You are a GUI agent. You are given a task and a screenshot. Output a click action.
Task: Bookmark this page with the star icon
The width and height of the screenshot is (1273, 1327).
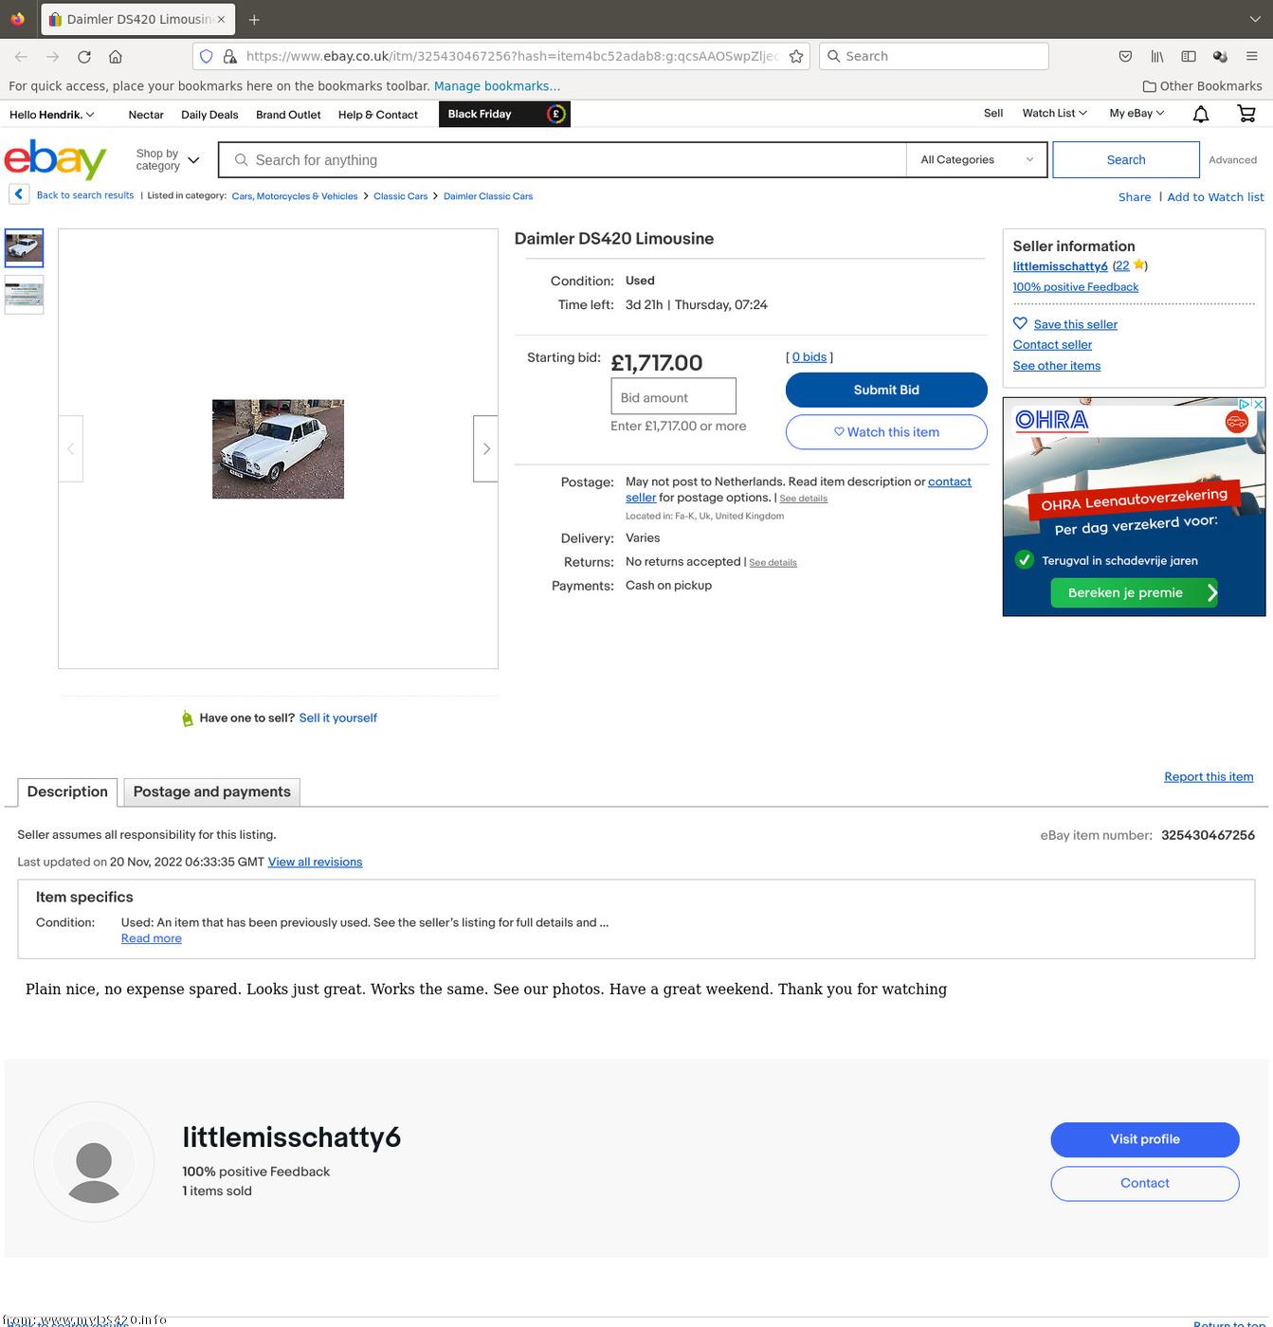coord(796,57)
